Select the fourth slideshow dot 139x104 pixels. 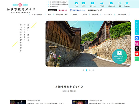[x=93, y=70]
